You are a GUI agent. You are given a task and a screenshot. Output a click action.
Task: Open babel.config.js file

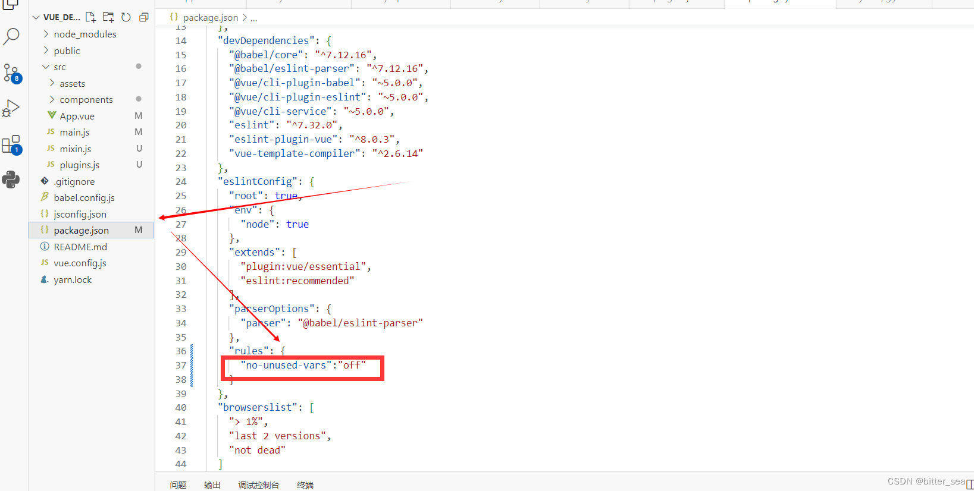coord(84,197)
